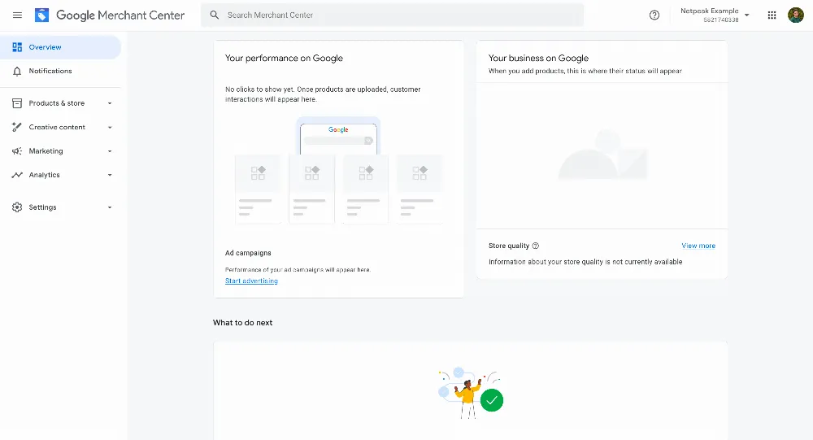Focus the Search Merchant Center field
Image resolution: width=813 pixels, height=440 pixels.
point(392,15)
